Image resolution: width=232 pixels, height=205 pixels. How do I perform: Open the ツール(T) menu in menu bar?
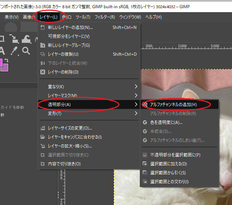[83, 17]
